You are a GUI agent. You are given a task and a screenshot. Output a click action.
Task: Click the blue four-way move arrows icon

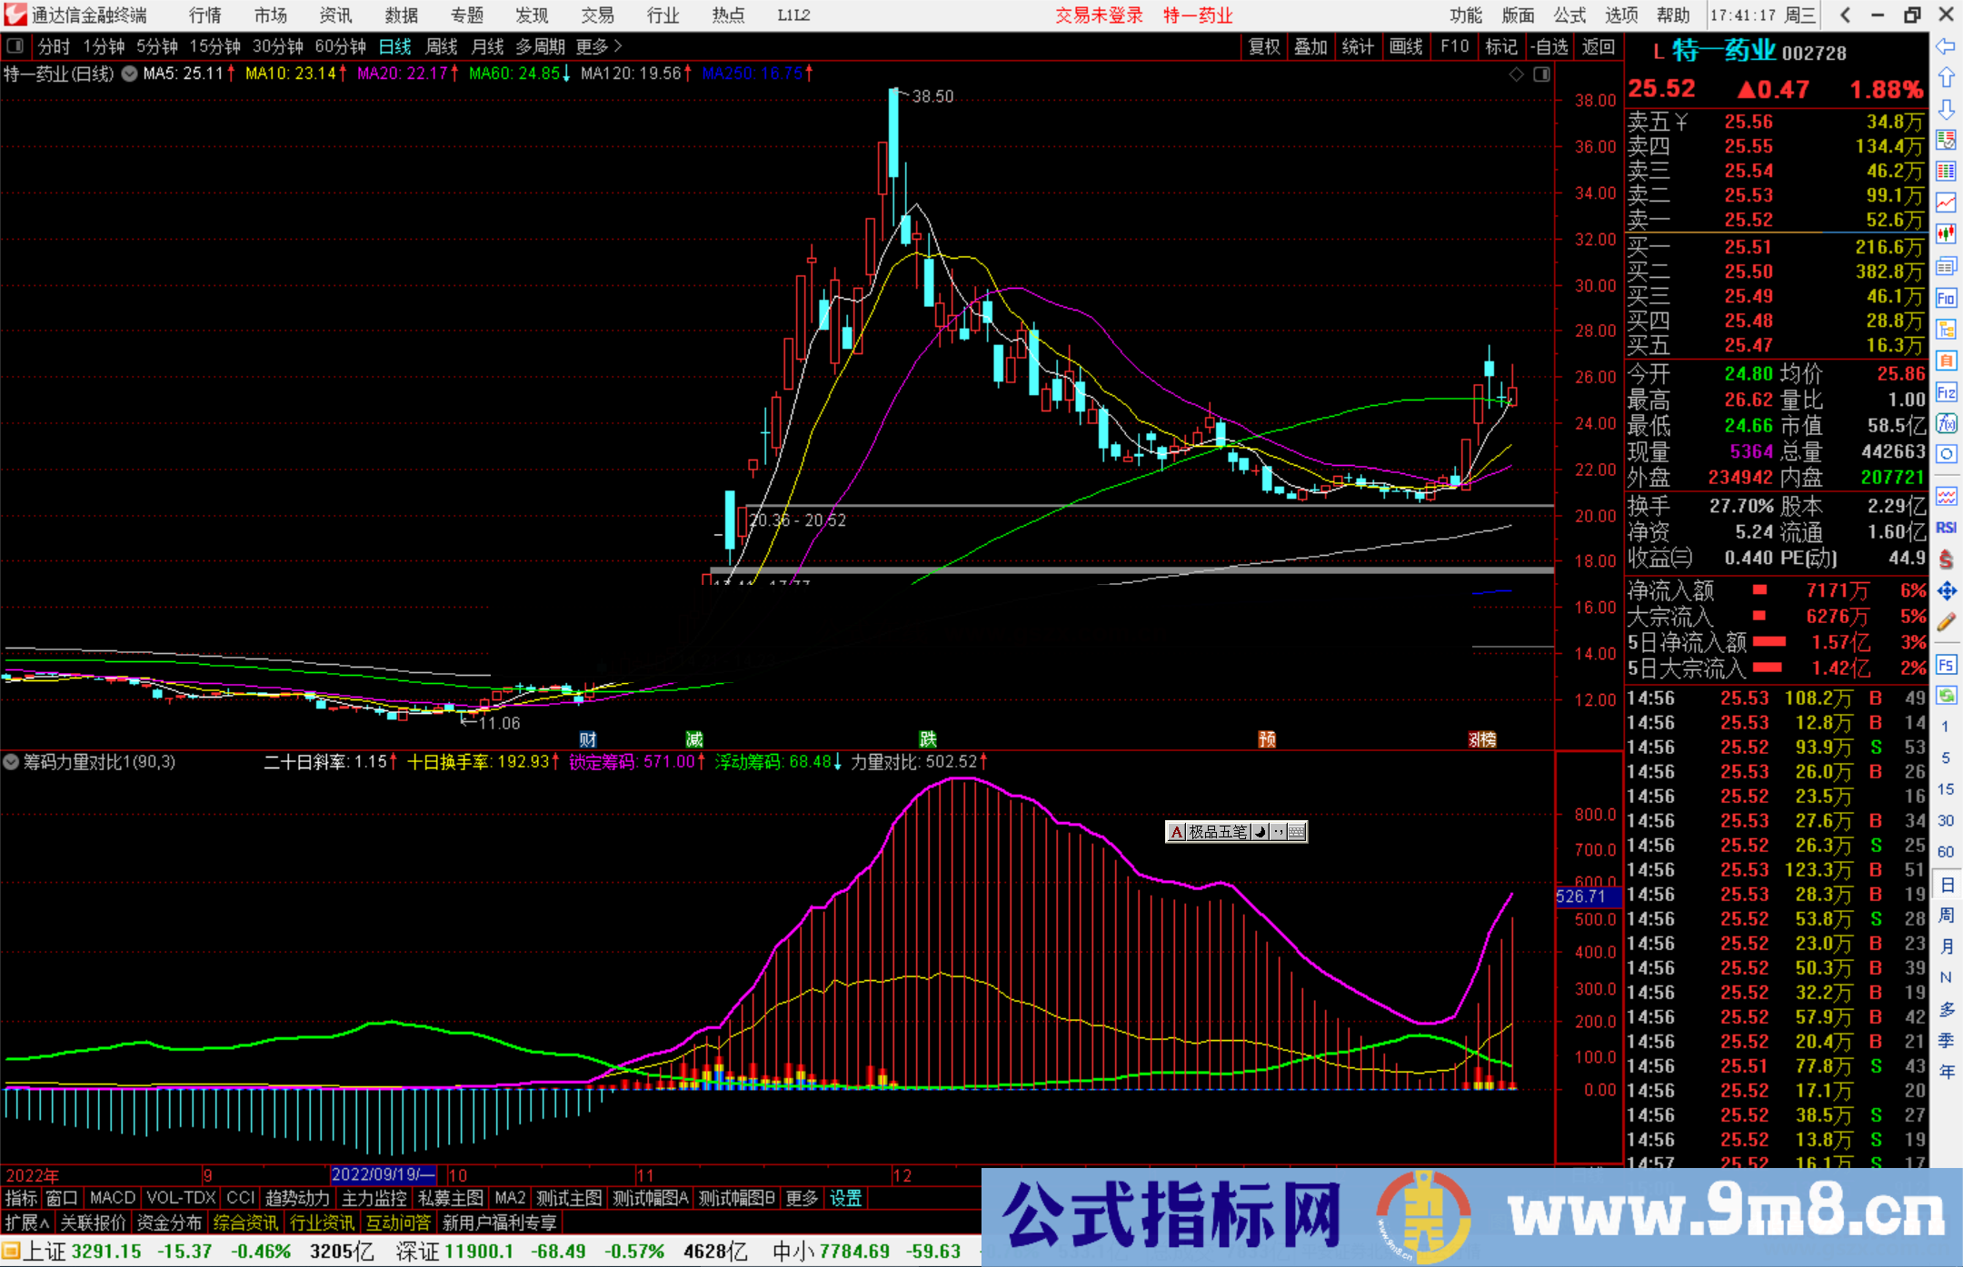point(1946,591)
